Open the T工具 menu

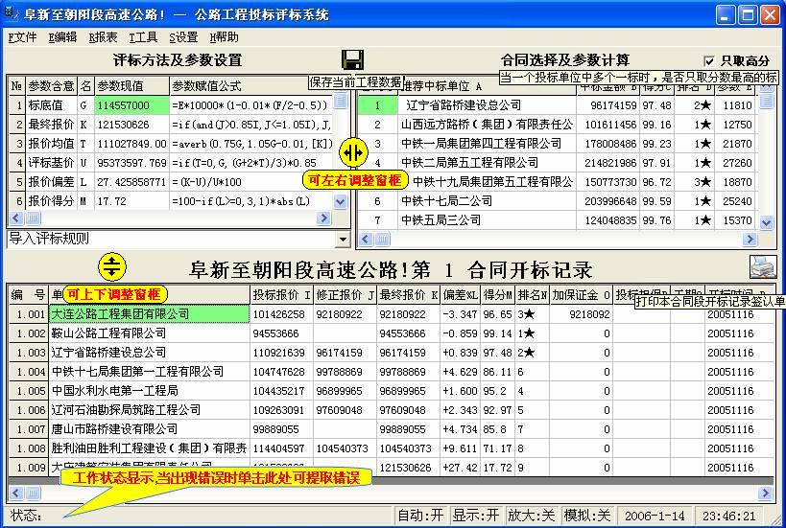click(143, 37)
